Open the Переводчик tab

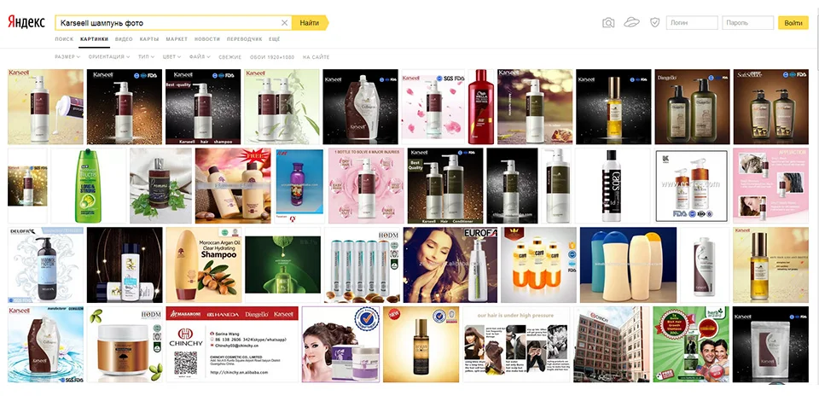245,39
